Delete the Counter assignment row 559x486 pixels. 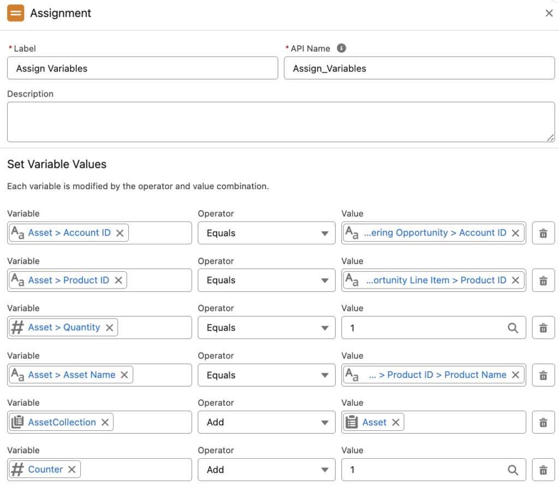click(x=543, y=470)
